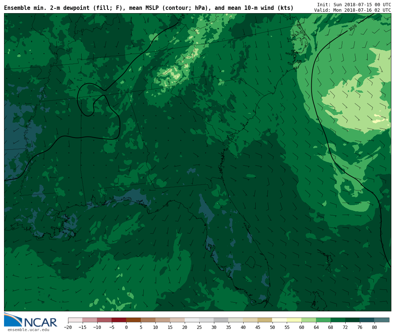The image size is (395, 334).
Task: Click the 50 colorbar tick label
Action: (272, 327)
